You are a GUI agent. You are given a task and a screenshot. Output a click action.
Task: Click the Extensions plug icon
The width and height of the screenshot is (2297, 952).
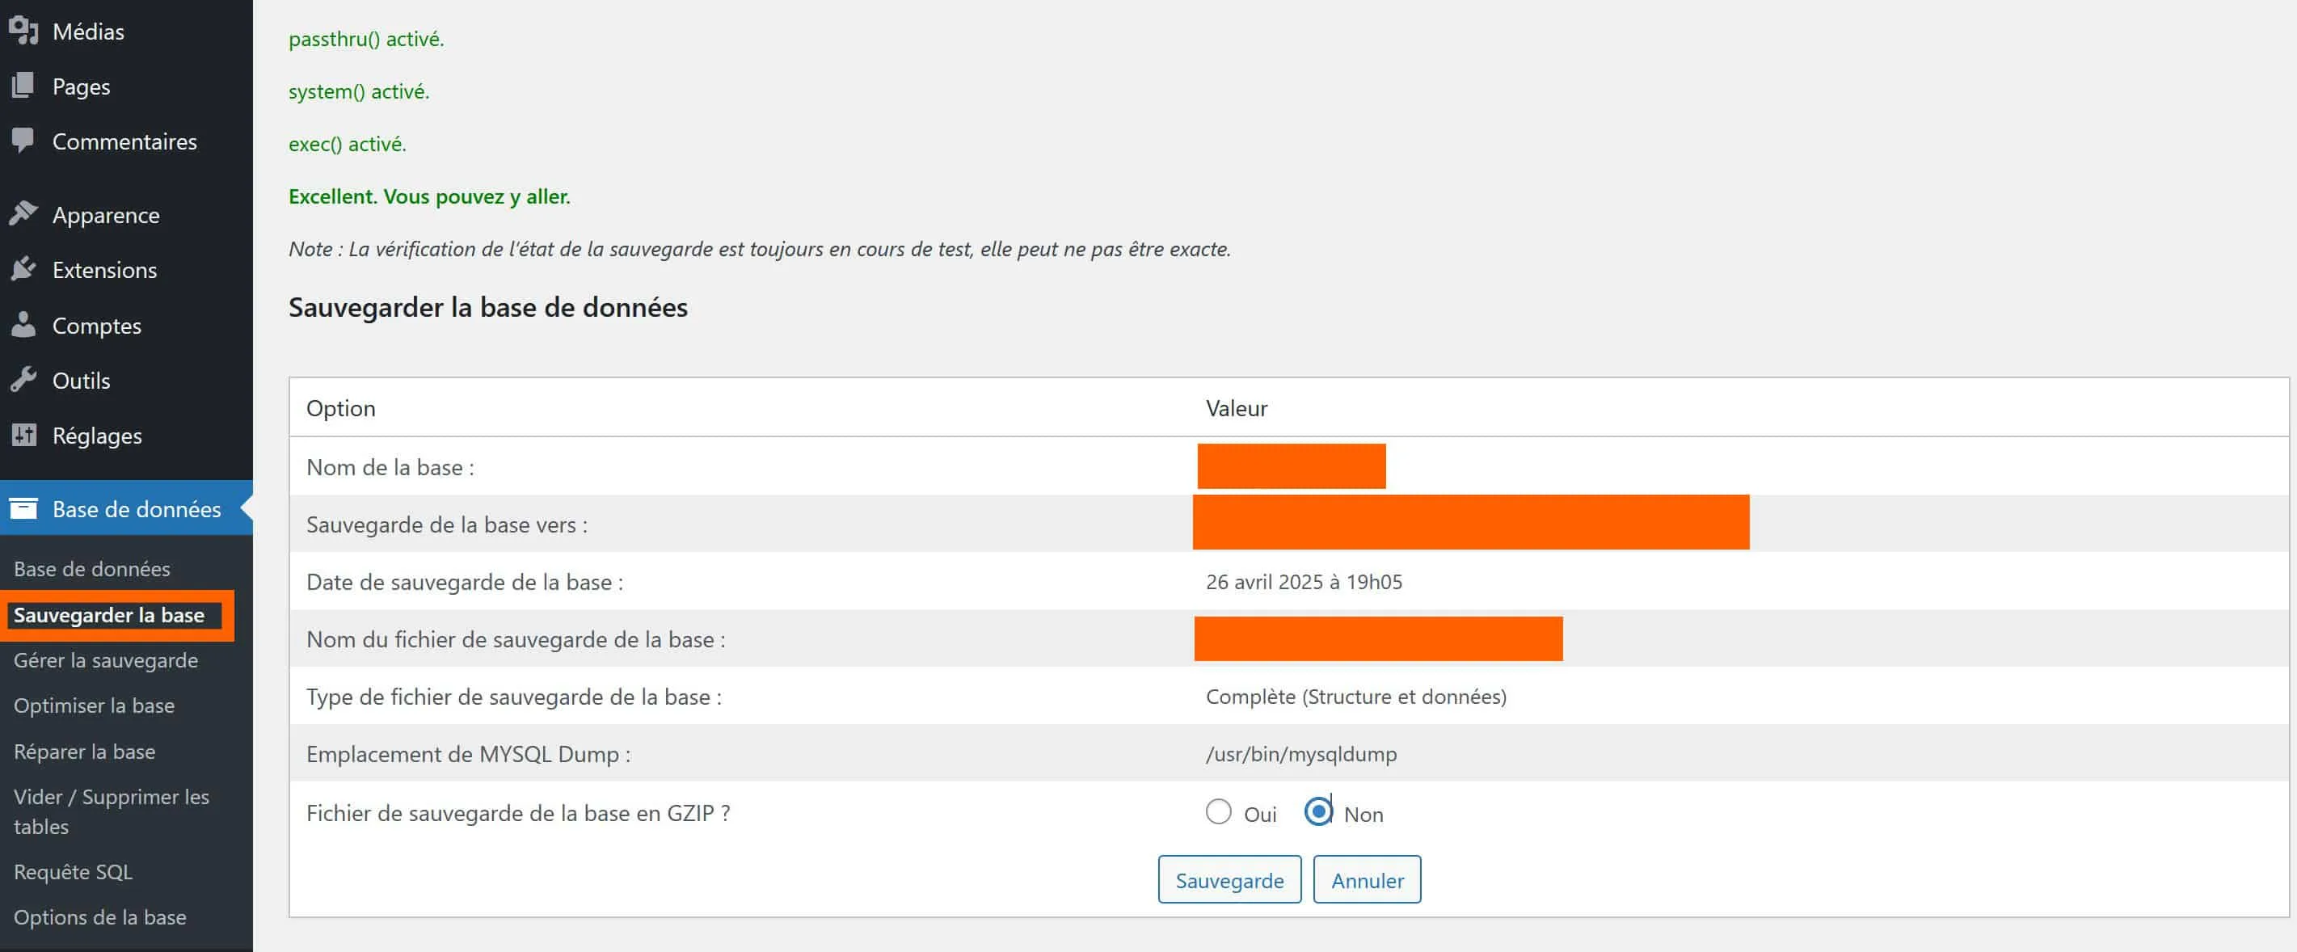[x=23, y=269]
